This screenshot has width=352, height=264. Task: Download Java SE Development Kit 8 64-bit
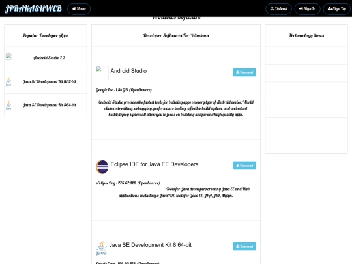click(x=244, y=246)
